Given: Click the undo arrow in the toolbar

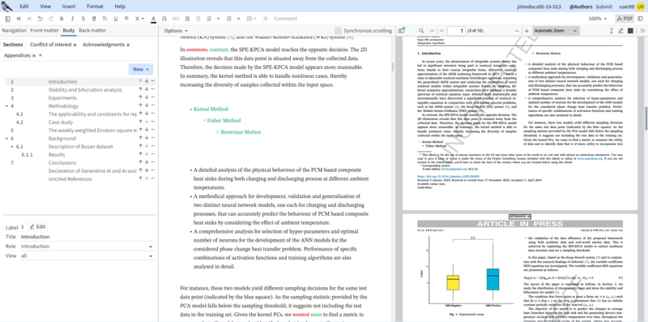Looking at the screenshot, I should coord(40,19).
